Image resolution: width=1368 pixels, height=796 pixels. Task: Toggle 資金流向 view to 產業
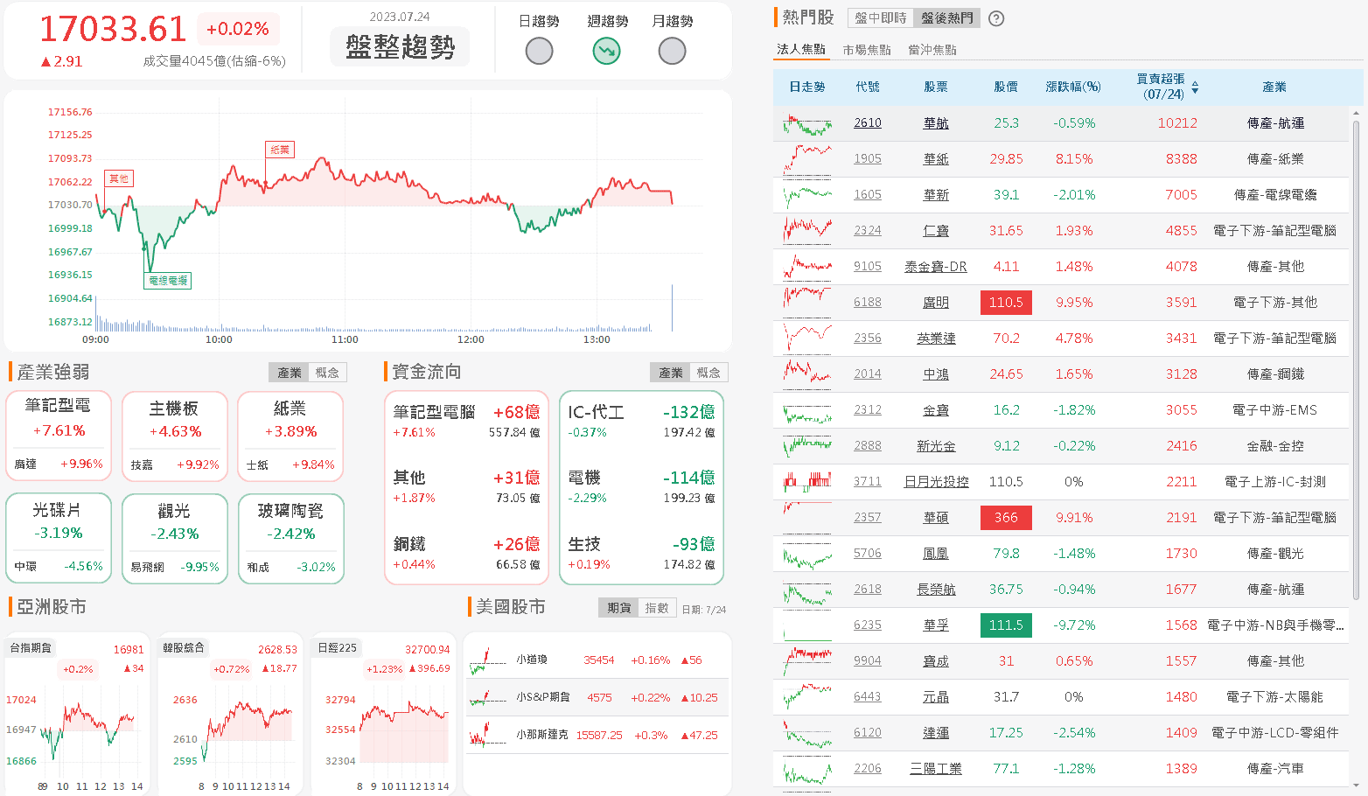coord(671,373)
